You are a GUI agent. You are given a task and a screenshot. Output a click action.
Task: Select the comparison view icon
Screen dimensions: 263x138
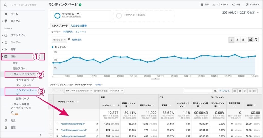(250, 91)
